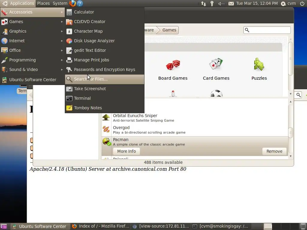Click the key-shaped panel indicator icon
This screenshot has height=230, width=307.
pos(212,4)
